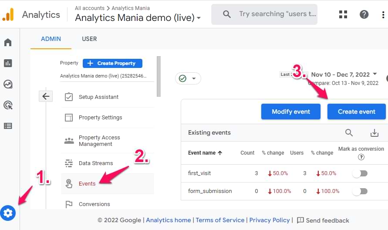Image resolution: width=388 pixels, height=230 pixels.
Task: Click the Create Property button
Action: (113, 63)
